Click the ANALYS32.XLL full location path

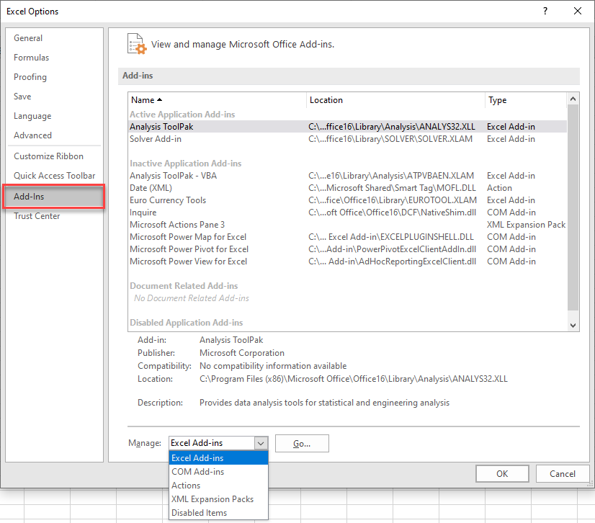click(353, 379)
